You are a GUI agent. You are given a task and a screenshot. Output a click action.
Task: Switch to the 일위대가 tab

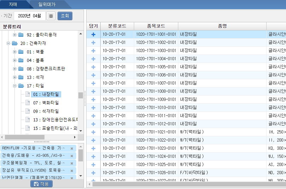[x=47, y=4]
